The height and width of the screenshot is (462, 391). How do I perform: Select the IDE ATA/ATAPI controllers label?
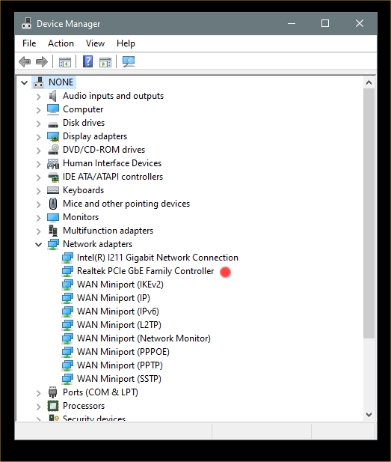coord(113,177)
